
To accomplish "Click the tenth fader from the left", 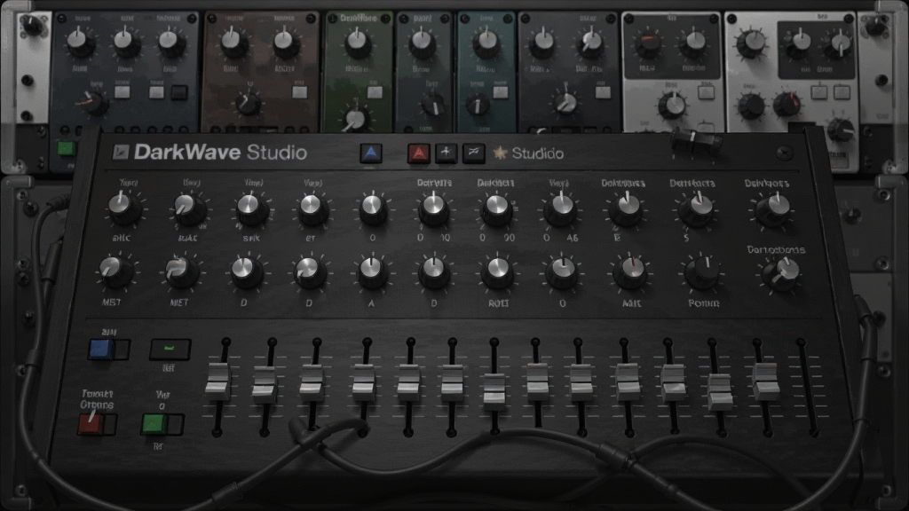I will 628,381.
